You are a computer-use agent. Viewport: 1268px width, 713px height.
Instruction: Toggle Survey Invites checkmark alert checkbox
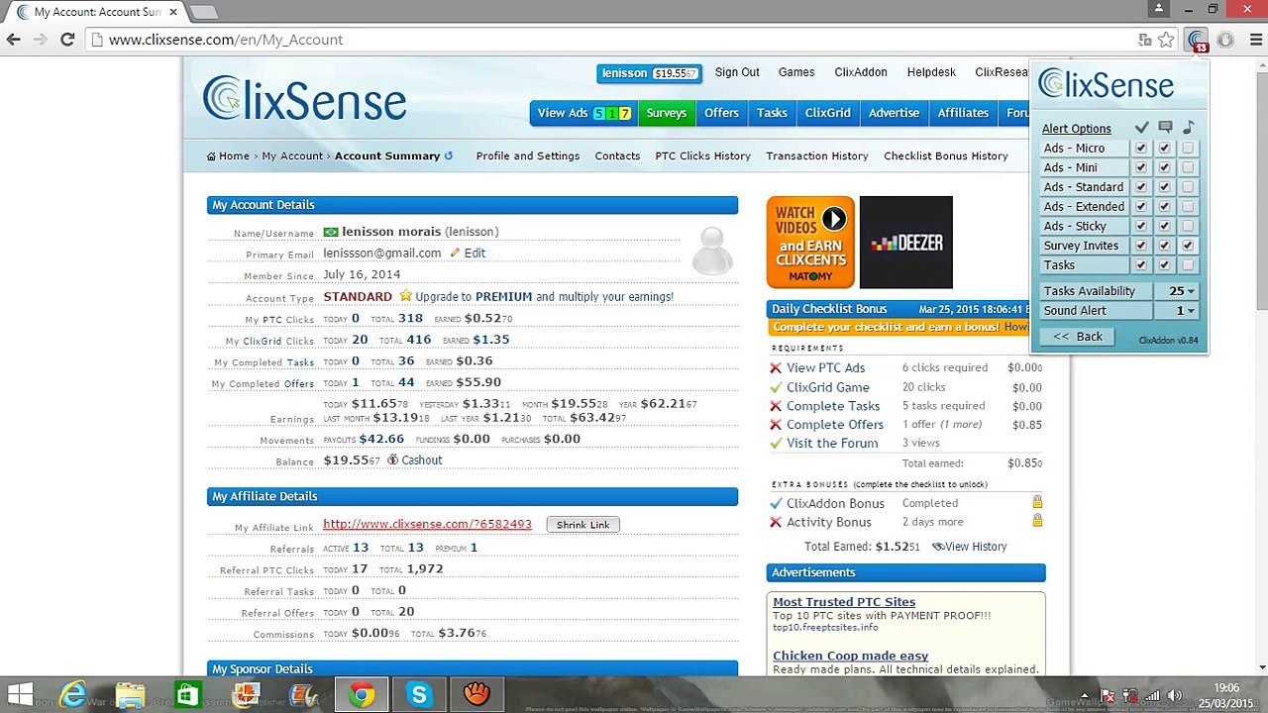(x=1141, y=246)
